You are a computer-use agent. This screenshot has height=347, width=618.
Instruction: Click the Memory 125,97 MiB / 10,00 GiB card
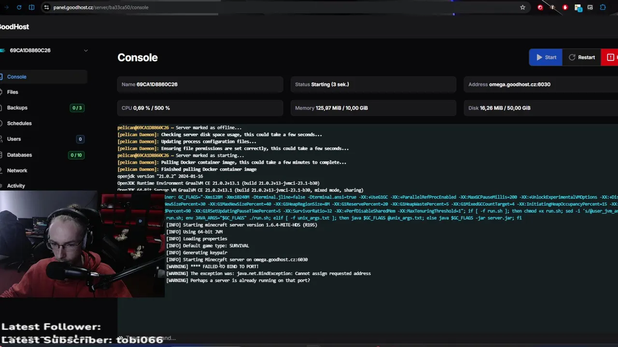[373, 108]
